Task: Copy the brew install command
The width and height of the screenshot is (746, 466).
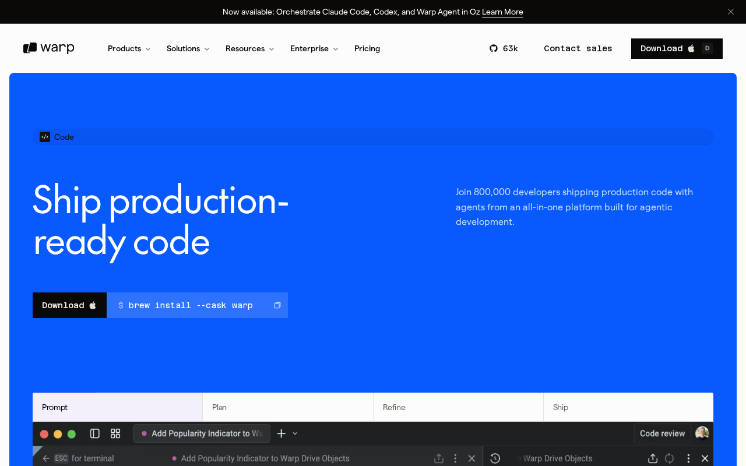Action: coord(277,305)
